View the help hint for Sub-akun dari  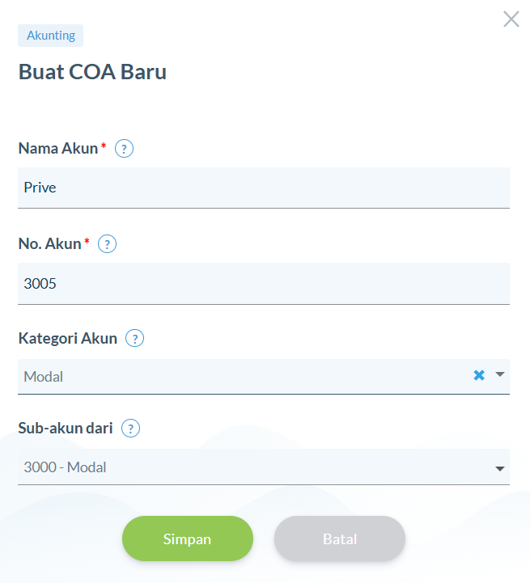[130, 429]
